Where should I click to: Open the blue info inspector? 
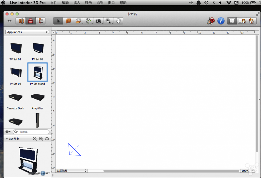tap(221, 21)
